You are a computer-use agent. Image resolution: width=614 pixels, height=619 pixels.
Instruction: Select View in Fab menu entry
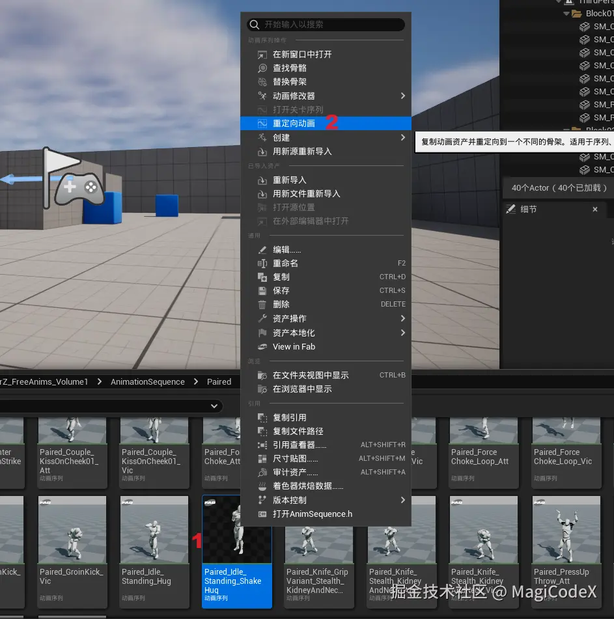coord(326,347)
